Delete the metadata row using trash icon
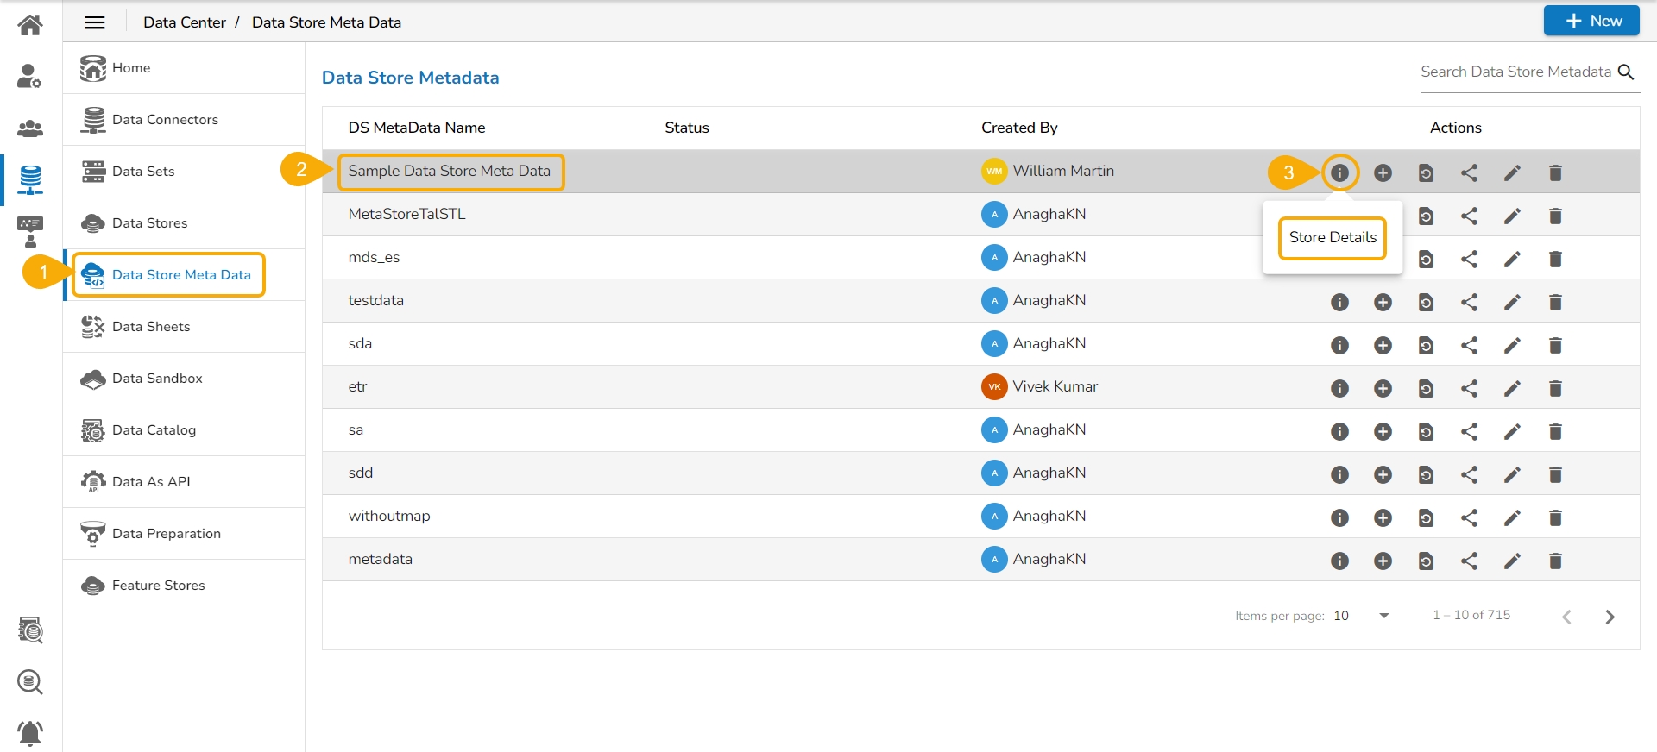The height and width of the screenshot is (752, 1657). coord(1555,561)
